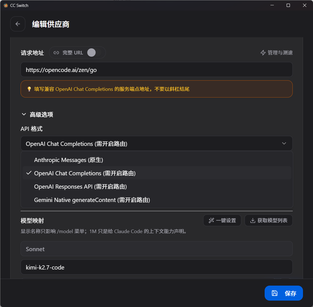
Task: Click the link icon beside 完整 URL
Action: tap(56, 53)
